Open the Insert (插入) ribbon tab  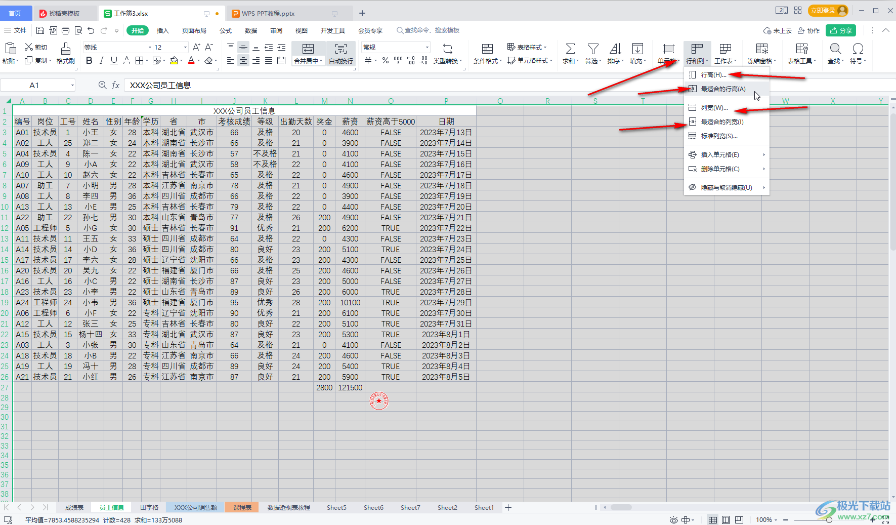[x=162, y=30]
